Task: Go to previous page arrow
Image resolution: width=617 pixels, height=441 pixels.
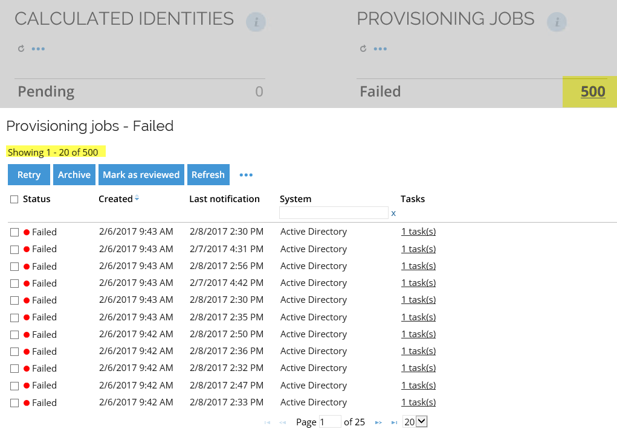Action: 283,422
